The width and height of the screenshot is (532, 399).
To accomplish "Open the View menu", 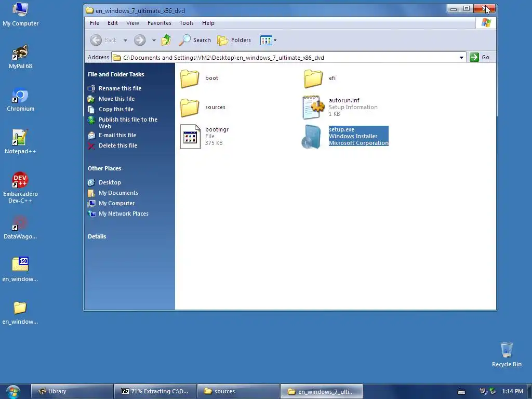I will 132,23.
